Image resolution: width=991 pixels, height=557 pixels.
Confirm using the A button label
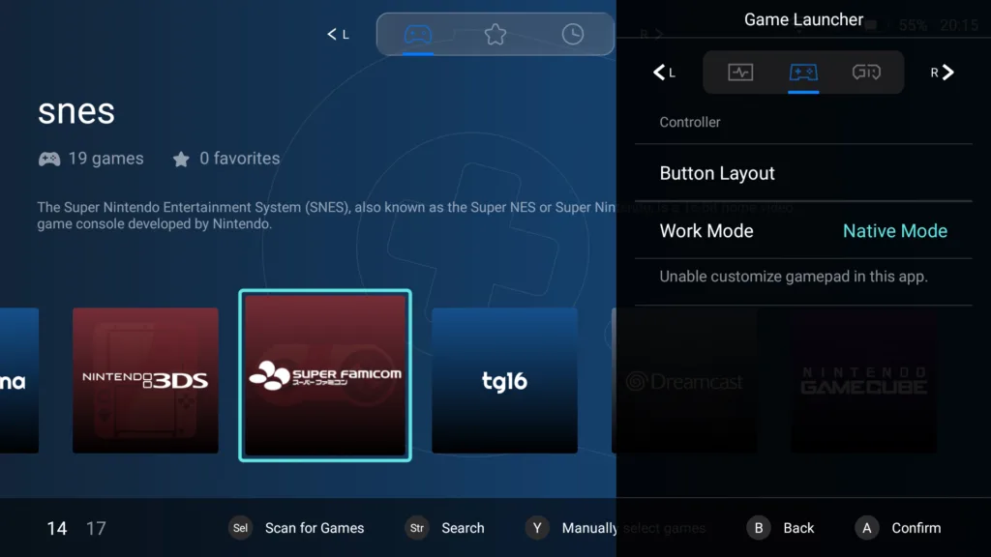[x=866, y=528]
